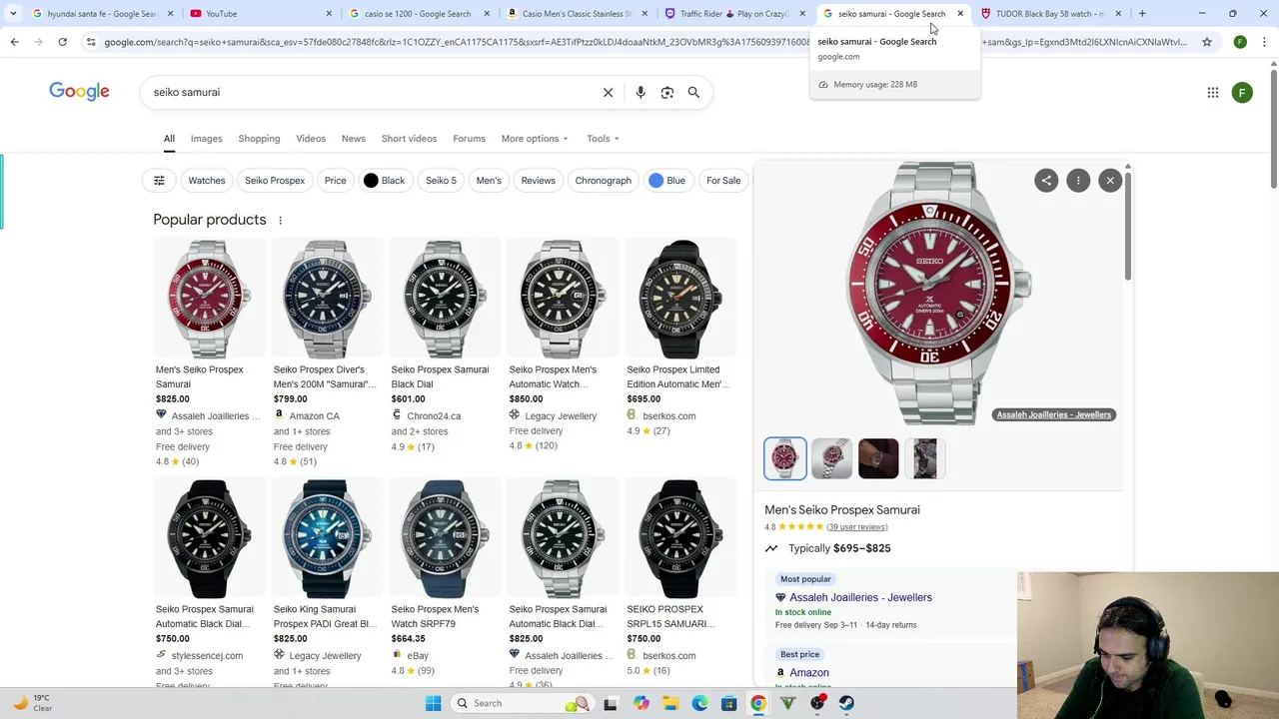
Task: Open the Google apps grid icon
Action: pyautogui.click(x=1213, y=92)
